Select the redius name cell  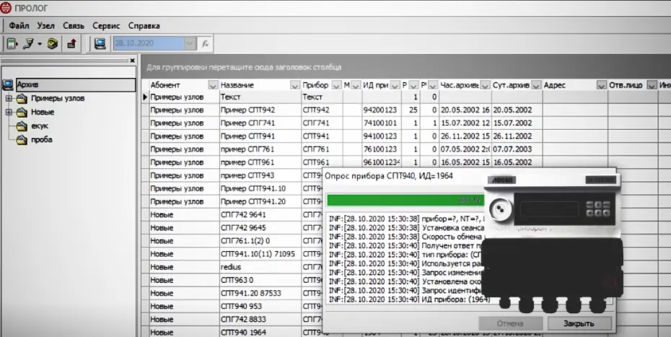(x=260, y=267)
